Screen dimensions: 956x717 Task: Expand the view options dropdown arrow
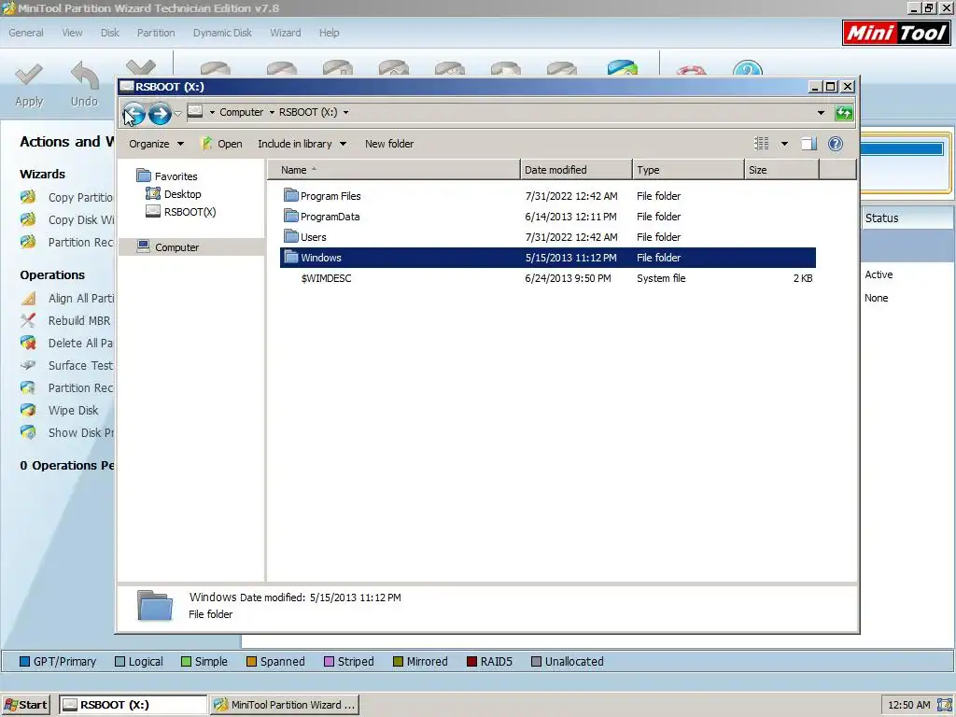784,144
